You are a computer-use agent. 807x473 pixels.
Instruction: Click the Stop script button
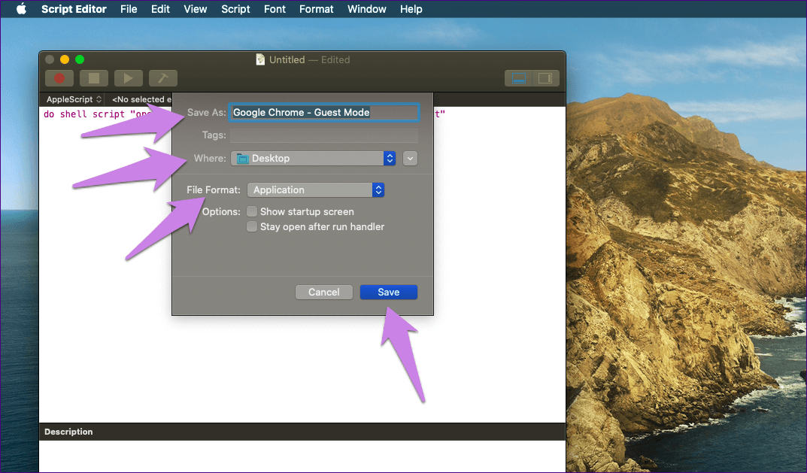point(94,78)
